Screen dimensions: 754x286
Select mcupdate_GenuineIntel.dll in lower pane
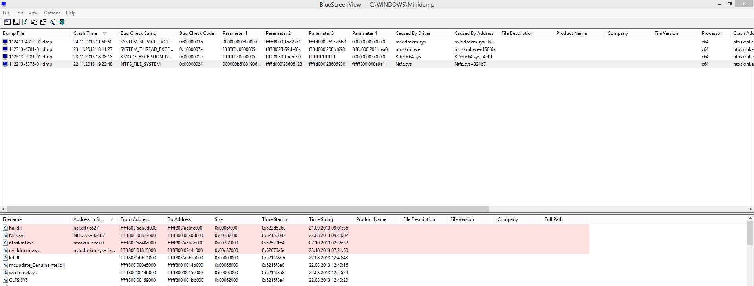tap(37, 265)
